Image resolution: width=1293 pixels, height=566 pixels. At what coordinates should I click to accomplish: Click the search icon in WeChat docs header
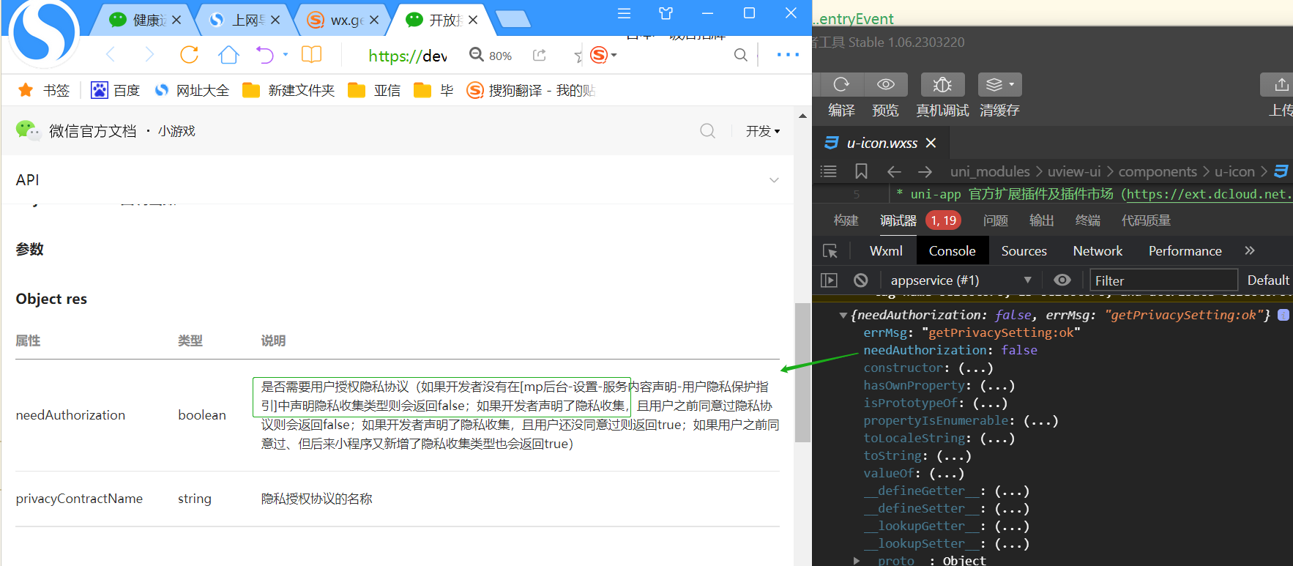tap(707, 131)
